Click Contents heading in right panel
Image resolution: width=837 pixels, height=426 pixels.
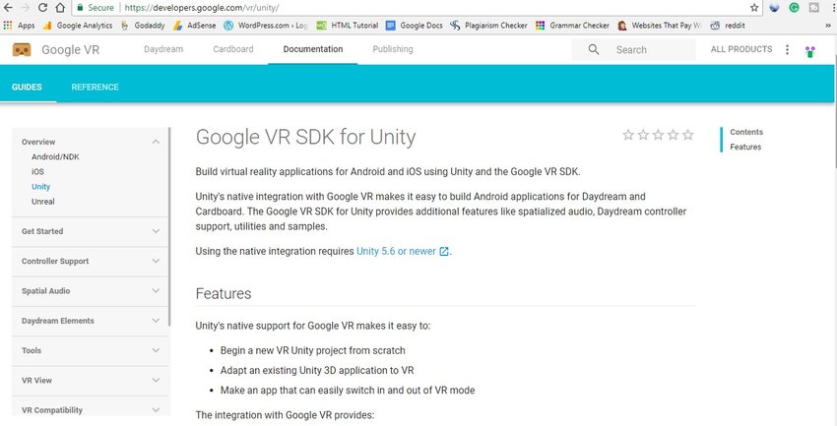click(x=746, y=132)
